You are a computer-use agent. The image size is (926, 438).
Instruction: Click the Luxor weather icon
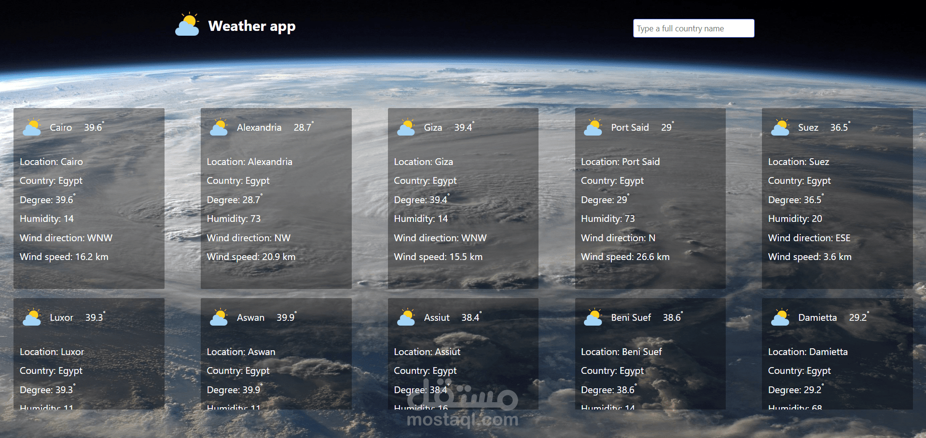pyautogui.click(x=31, y=317)
